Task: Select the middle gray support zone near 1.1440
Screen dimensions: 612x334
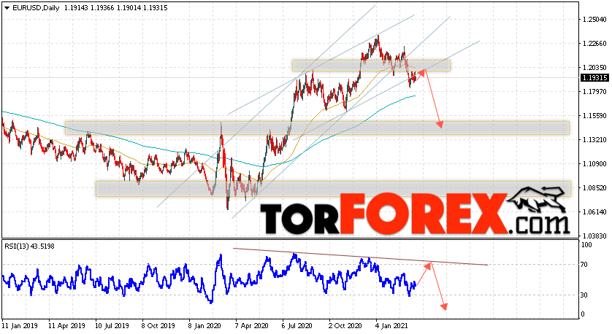Action: click(317, 128)
